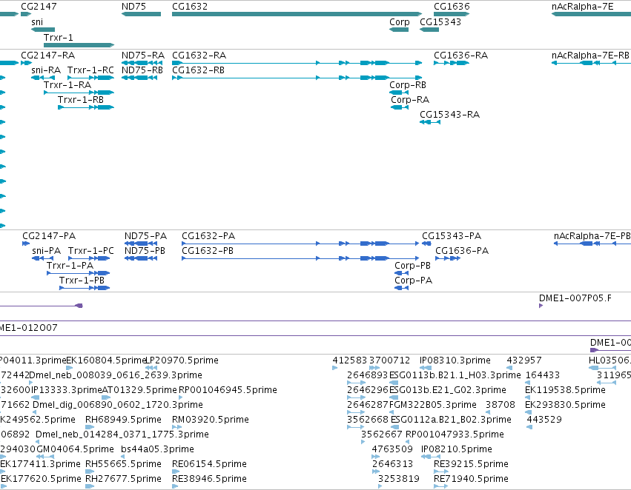Select the sni-RA transcript label
Screen dimensions: 631x490
46,70
